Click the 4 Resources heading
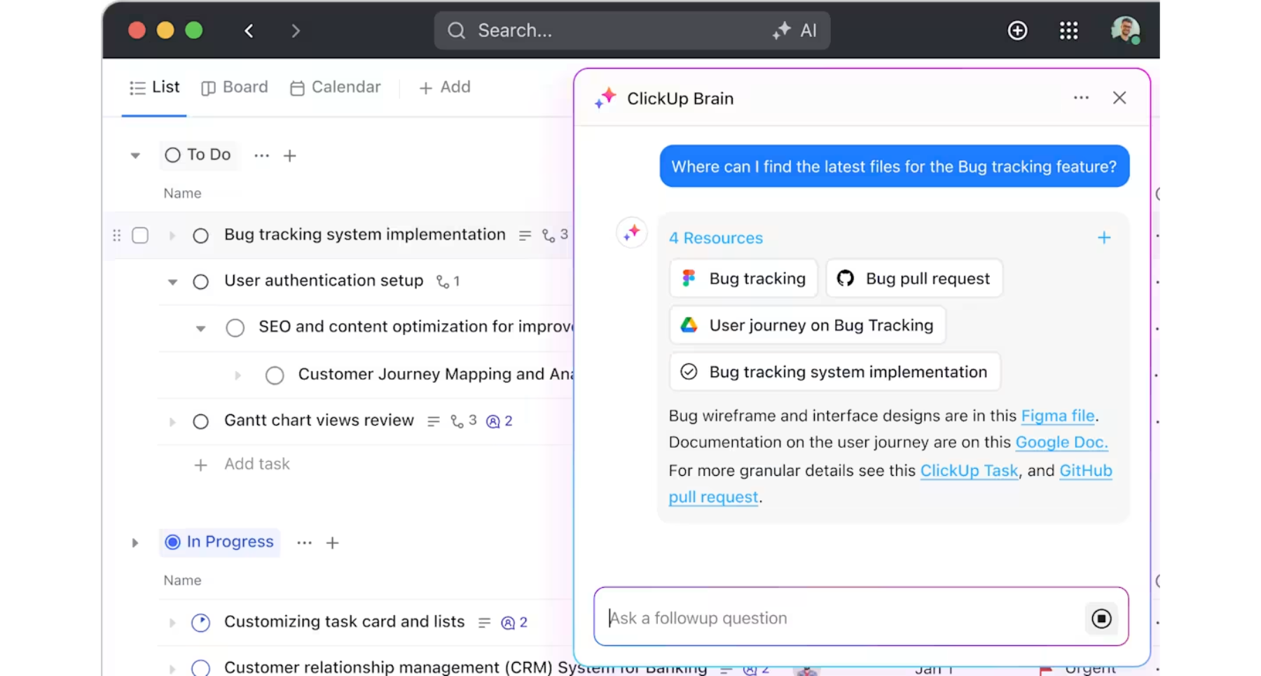Viewport: 1261px width, 676px height. [715, 238]
